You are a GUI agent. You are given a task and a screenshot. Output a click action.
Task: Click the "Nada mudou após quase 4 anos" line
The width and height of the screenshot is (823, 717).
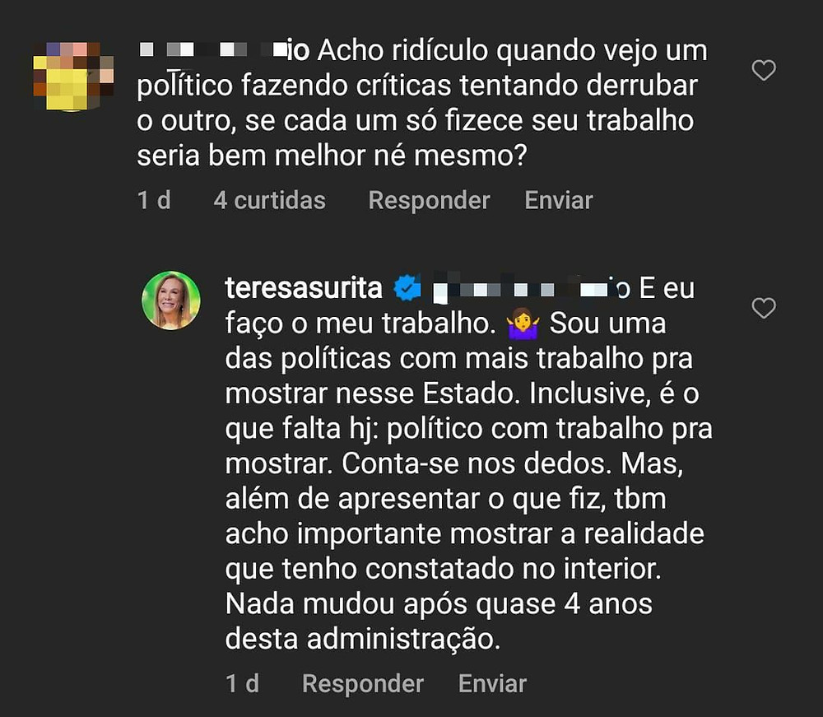coord(439,605)
